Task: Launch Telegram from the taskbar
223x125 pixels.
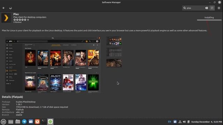Action: pos(24,122)
